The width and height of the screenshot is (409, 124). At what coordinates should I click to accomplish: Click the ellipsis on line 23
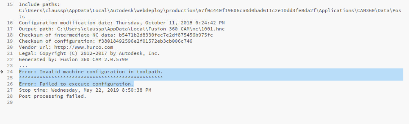coord(23,66)
